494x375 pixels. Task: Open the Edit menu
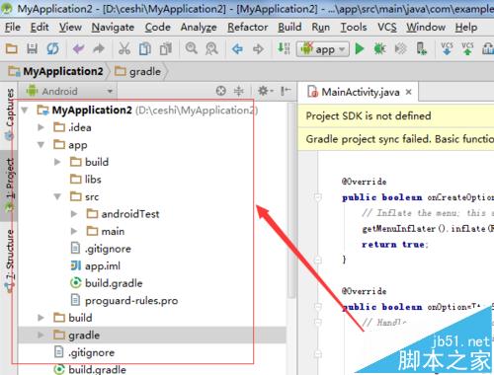pos(40,27)
